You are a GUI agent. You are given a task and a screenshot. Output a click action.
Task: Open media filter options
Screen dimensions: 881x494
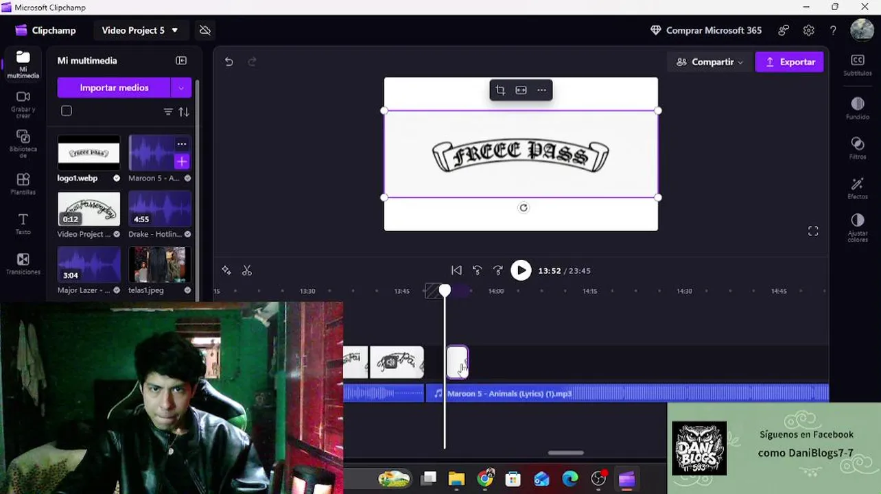(168, 112)
